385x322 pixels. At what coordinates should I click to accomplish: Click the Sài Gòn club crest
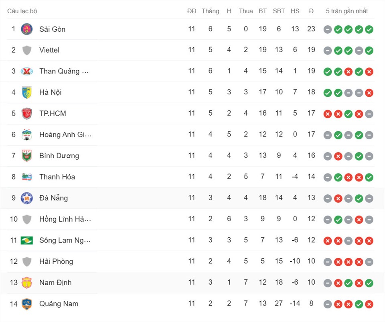pos(27,29)
